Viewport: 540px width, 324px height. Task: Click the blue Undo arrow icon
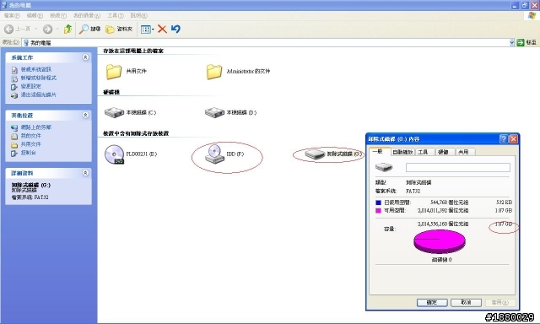[x=175, y=29]
